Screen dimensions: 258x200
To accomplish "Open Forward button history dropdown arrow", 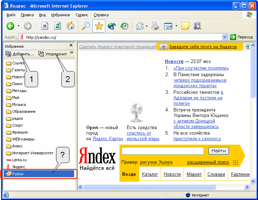I will click(36, 26).
